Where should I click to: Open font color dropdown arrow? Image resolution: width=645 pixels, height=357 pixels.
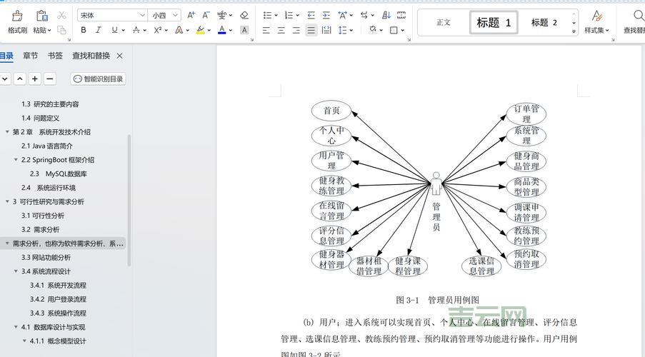pos(231,31)
